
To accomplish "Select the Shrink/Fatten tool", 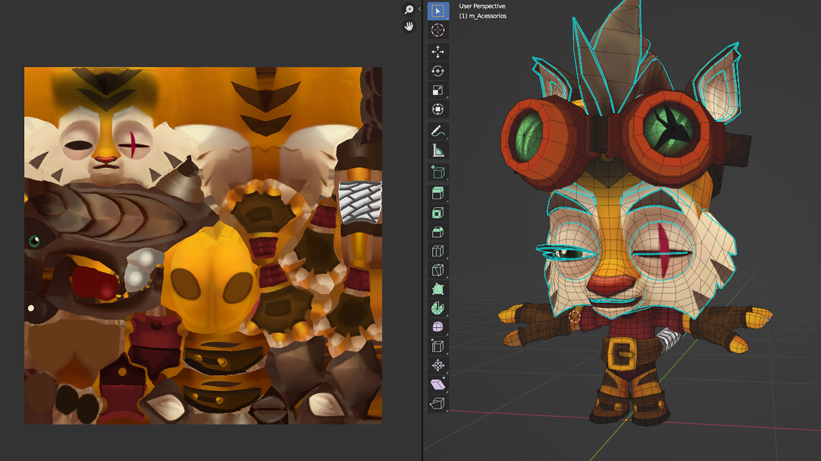I will pyautogui.click(x=438, y=366).
